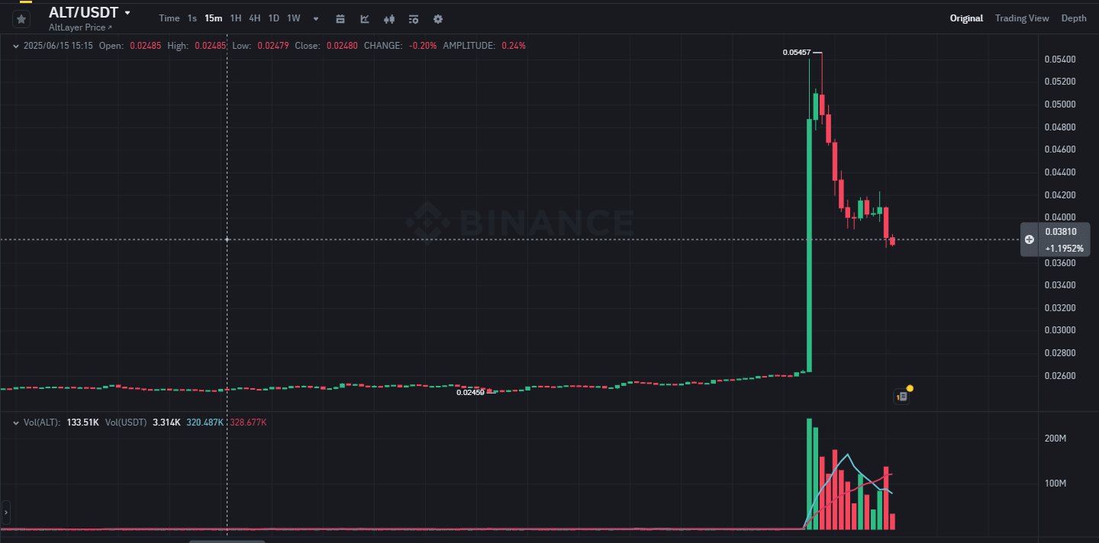Screen dimensions: 1099x543
Task: Click the 0.05457 high price label
Action: 797,53
